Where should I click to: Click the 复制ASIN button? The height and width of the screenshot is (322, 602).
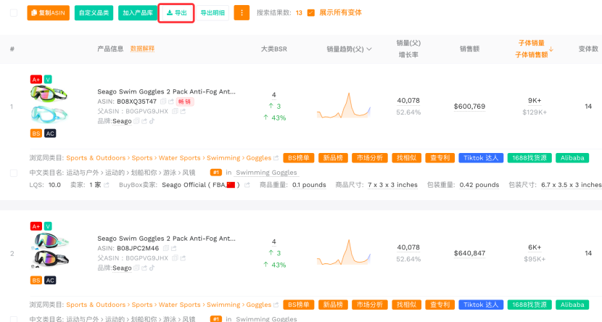pyautogui.click(x=48, y=12)
